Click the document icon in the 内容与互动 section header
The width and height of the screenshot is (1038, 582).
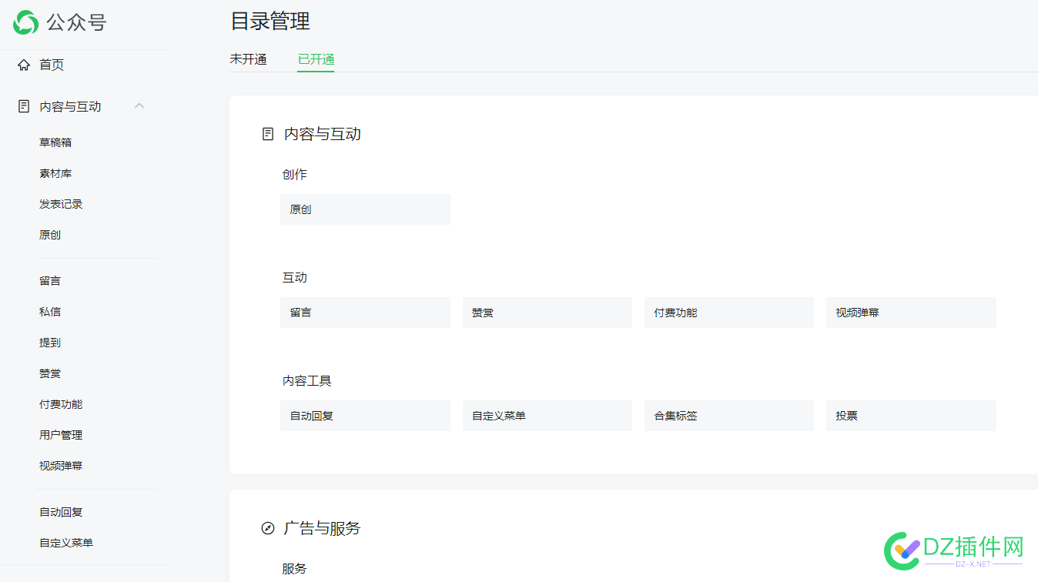click(x=268, y=134)
